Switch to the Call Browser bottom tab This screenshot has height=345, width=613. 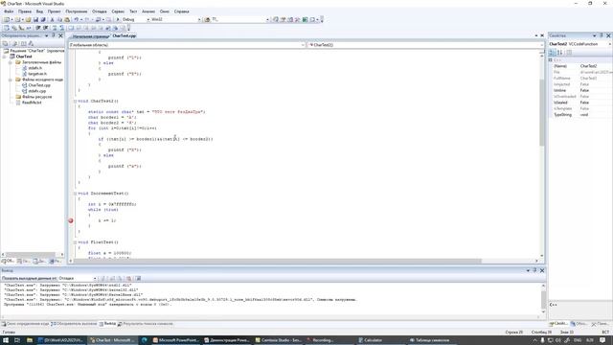pyautogui.click(x=75, y=324)
